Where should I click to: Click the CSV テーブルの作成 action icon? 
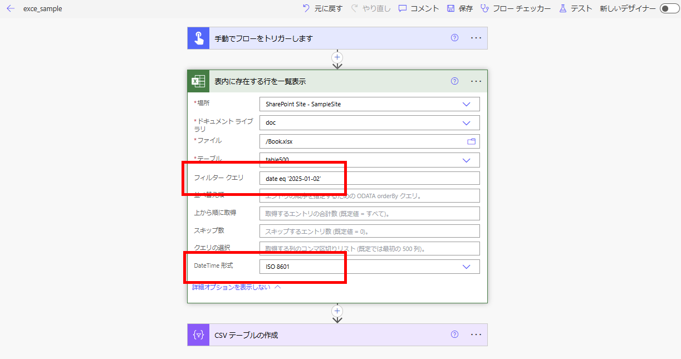coord(198,335)
